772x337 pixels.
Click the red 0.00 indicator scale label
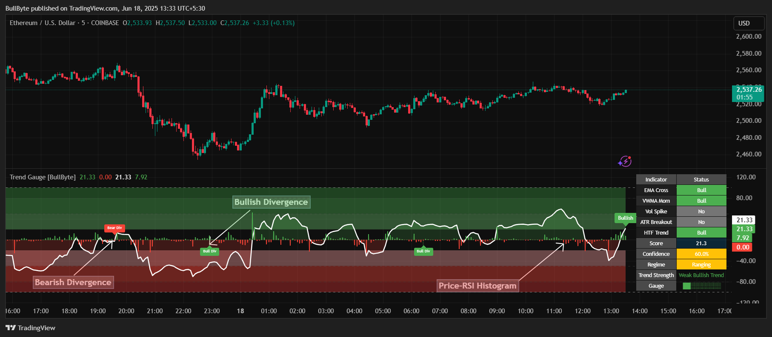tap(742, 247)
